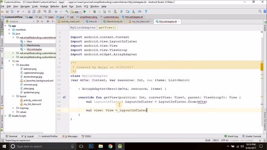Open the Android Profiler tool window
The width and height of the screenshot is (267, 150).
coord(48,136)
